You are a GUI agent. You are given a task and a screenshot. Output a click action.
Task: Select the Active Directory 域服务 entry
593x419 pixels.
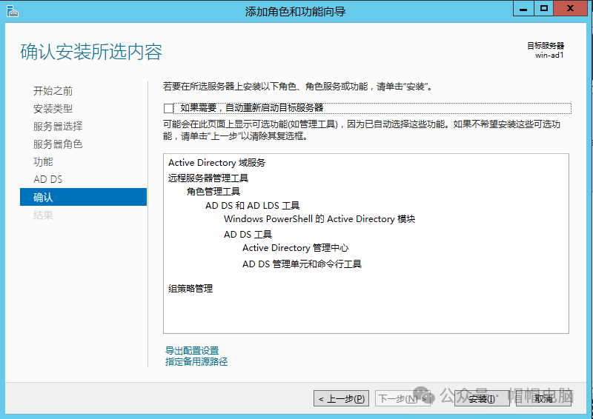[x=216, y=163]
